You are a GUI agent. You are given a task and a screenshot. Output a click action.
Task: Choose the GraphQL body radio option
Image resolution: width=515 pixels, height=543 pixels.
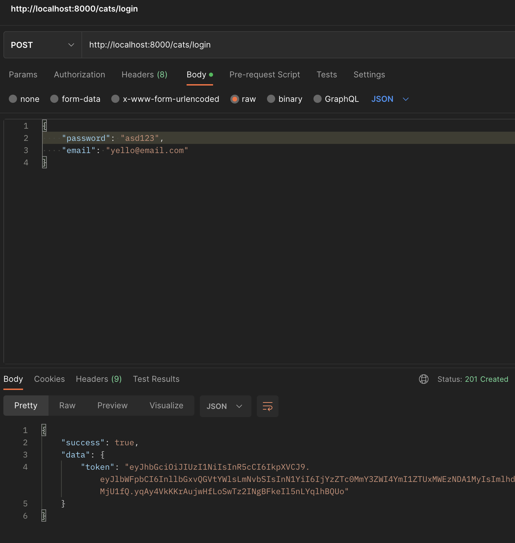point(318,99)
